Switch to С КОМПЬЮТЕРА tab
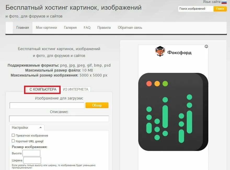230x170 pixels. (x=43, y=89)
